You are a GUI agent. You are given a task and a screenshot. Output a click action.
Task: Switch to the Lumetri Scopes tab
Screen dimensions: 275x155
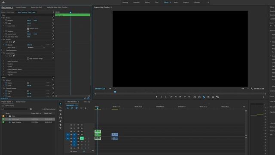(x=21, y=7)
